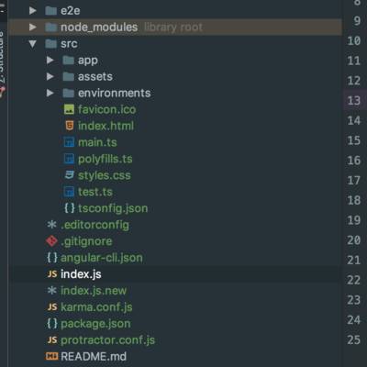367x367 pixels.
Task: Expand the e2e folder arrow
Action: point(33,11)
